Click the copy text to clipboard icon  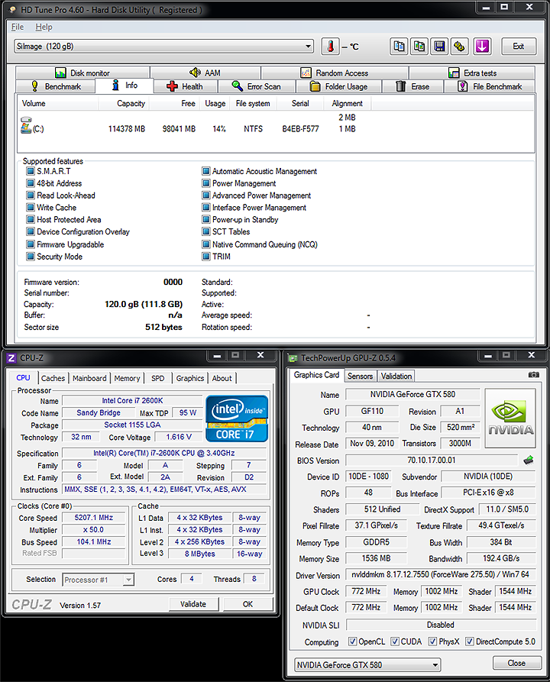coord(399,46)
